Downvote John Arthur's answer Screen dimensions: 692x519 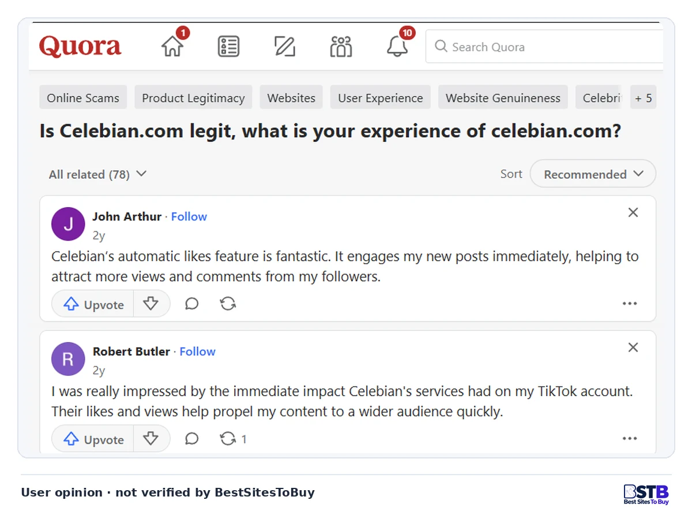click(151, 304)
